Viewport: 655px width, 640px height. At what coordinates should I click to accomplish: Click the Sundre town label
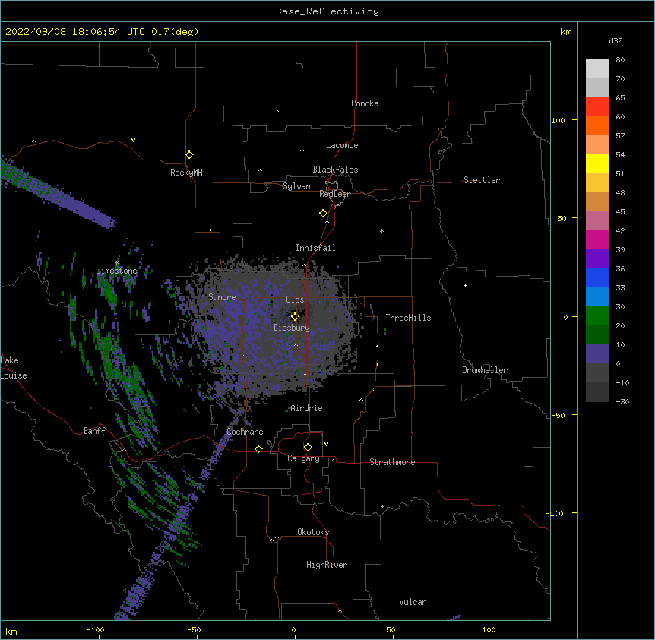click(x=222, y=297)
